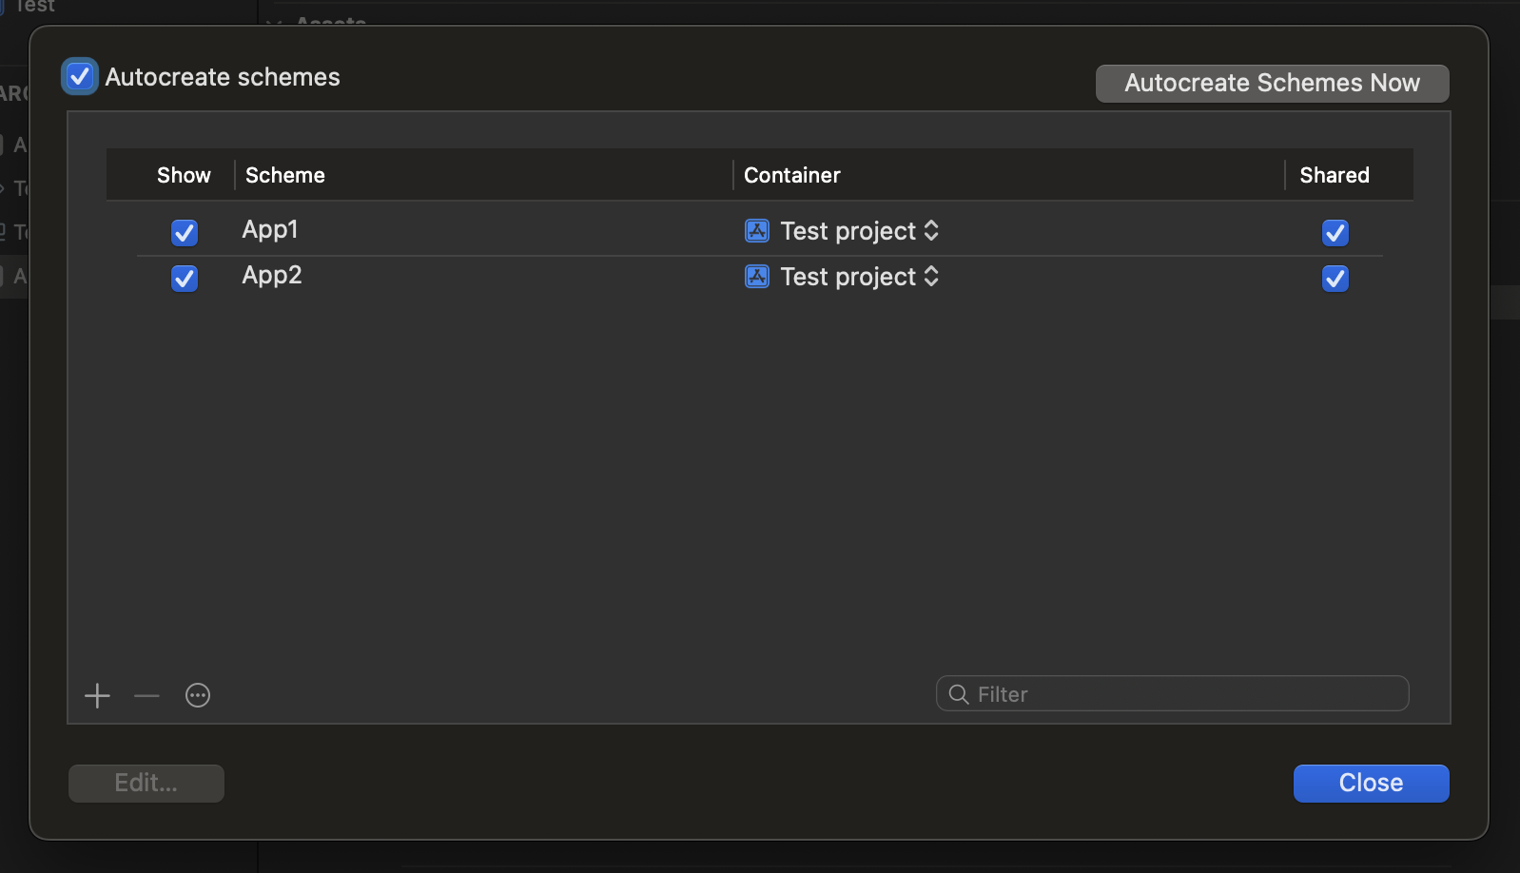
Task: Uncheck Show for App1 scheme
Action: click(x=185, y=232)
